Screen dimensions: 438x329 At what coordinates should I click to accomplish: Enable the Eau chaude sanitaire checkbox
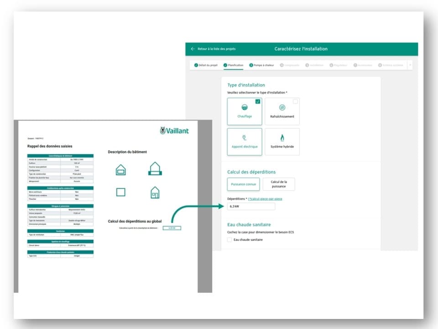point(229,239)
